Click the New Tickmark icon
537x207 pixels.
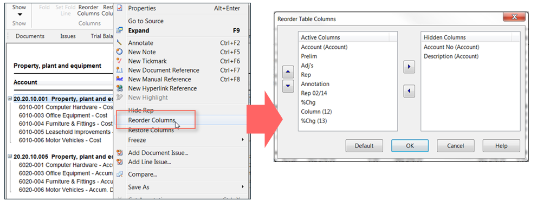click(120, 61)
